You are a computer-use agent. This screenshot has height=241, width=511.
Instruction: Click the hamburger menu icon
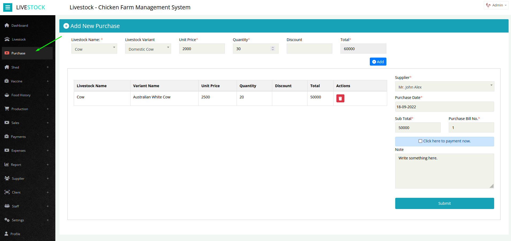click(x=8, y=7)
